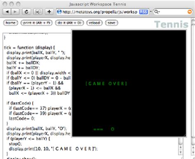195x159 pixels.
Task: Click the code editor scrollbar up arrow
Action: (x=181, y=147)
